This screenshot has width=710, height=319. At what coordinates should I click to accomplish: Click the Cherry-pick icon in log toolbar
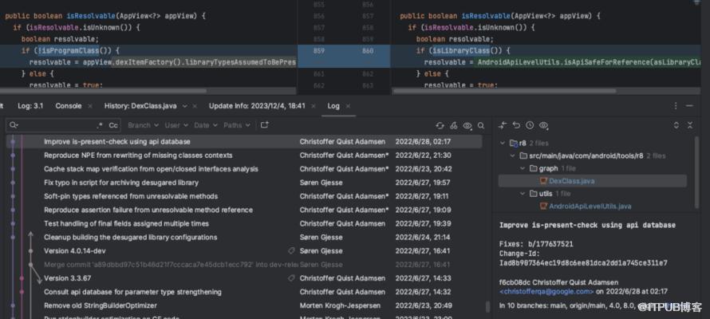pyautogui.click(x=454, y=125)
